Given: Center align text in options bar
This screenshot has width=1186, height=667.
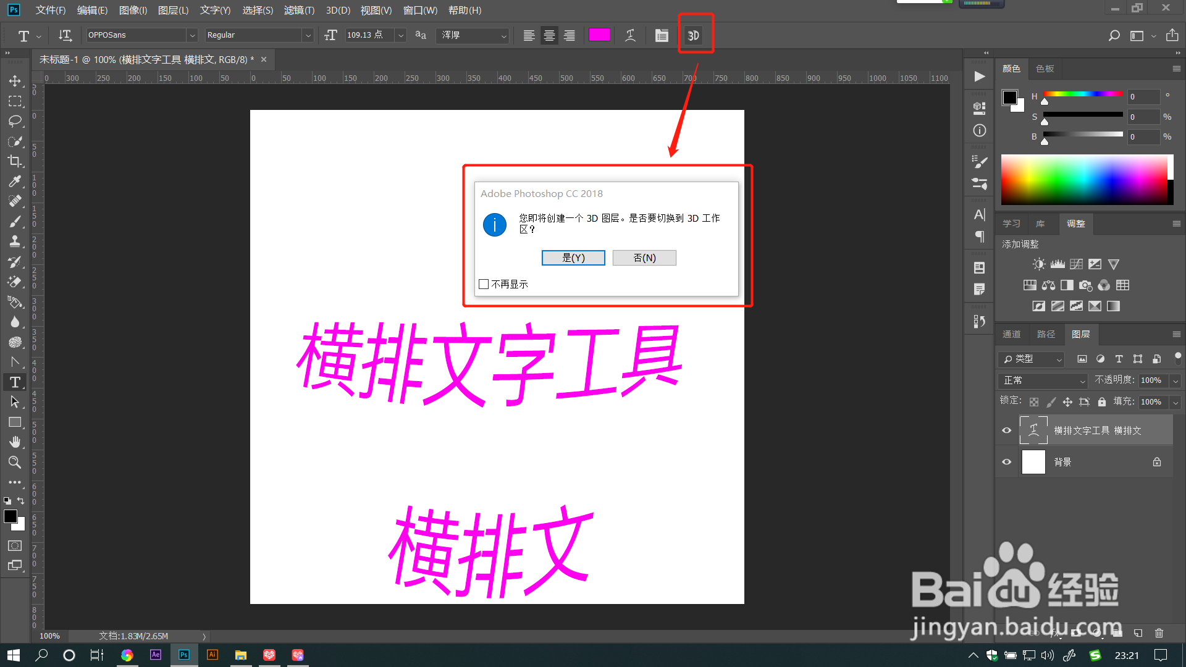Looking at the screenshot, I should pyautogui.click(x=549, y=35).
